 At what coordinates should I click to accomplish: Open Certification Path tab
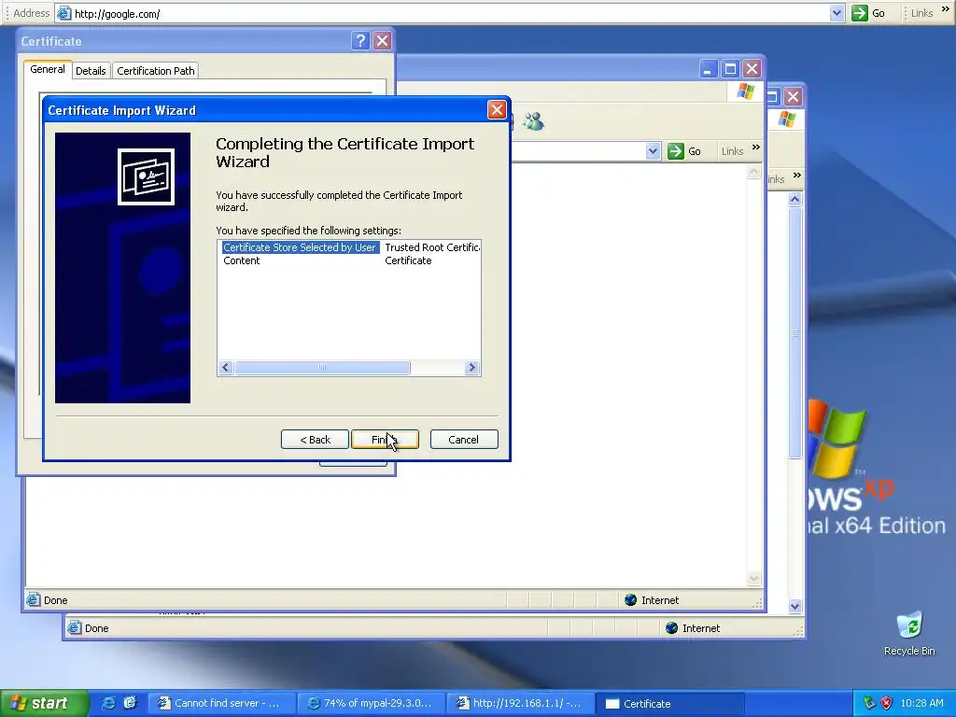(156, 71)
